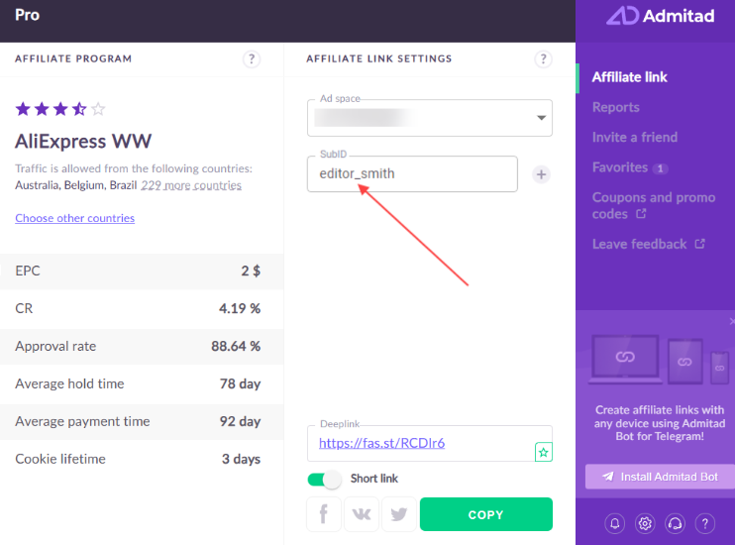
Task: Share the link on VK
Action: pos(362,514)
